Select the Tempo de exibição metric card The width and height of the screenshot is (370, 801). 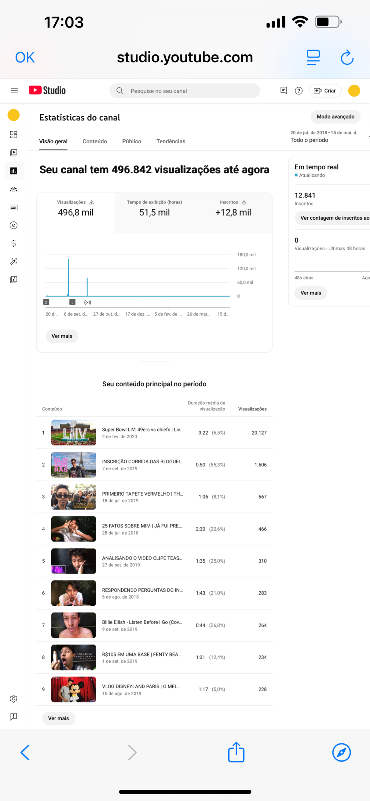coord(155,213)
